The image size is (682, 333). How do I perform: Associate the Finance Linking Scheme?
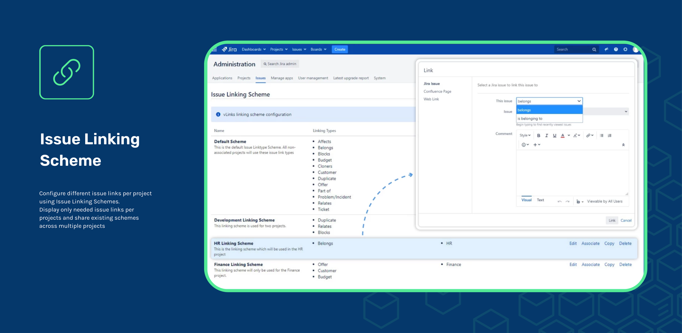[x=590, y=265]
